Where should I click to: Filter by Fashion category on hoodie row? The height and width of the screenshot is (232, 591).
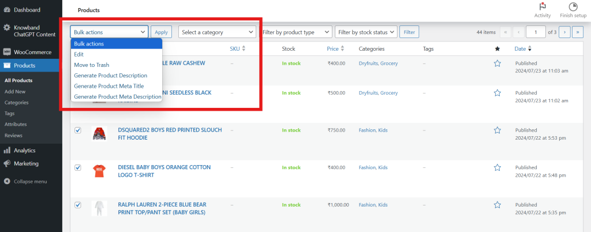click(367, 130)
